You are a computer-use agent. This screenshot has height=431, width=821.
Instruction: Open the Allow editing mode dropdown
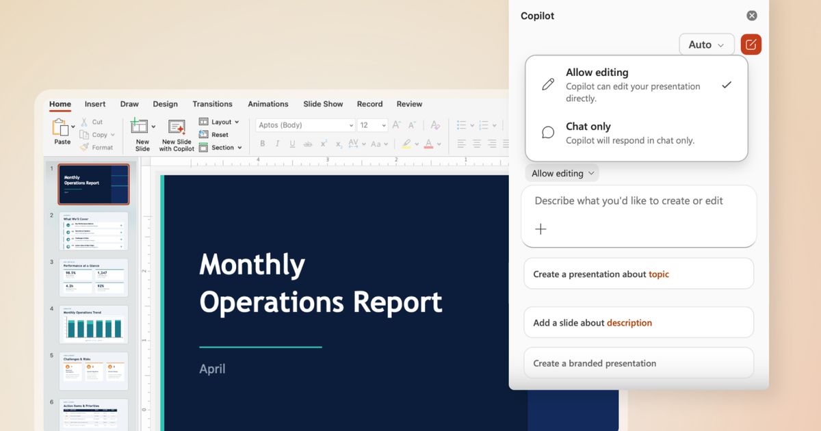[561, 172]
